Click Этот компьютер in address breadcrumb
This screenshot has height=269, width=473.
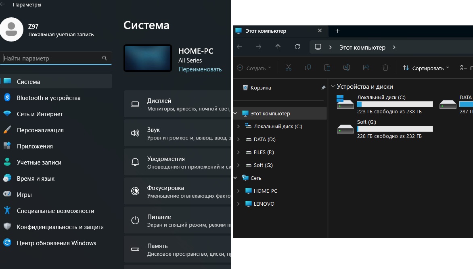click(x=362, y=47)
